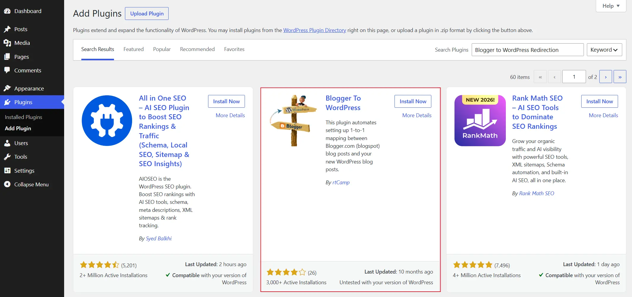Click the Dashboard gauge icon
The height and width of the screenshot is (297, 632).
click(7, 11)
